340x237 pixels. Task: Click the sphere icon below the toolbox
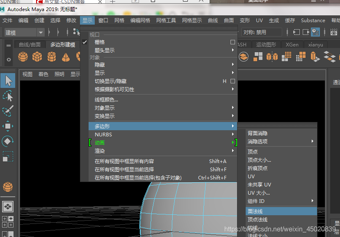pyautogui.click(x=8, y=187)
